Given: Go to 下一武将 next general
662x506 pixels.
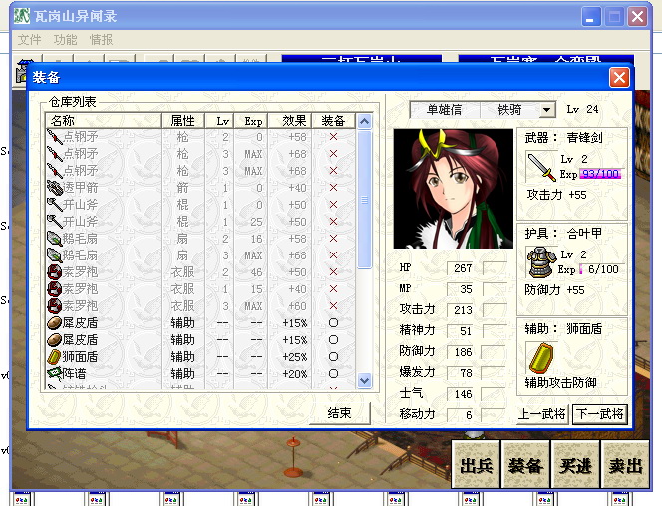Looking at the screenshot, I should 599,414.
